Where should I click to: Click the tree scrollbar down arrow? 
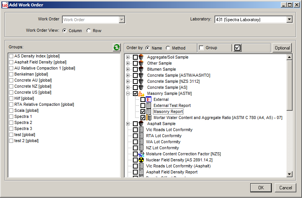(290, 174)
